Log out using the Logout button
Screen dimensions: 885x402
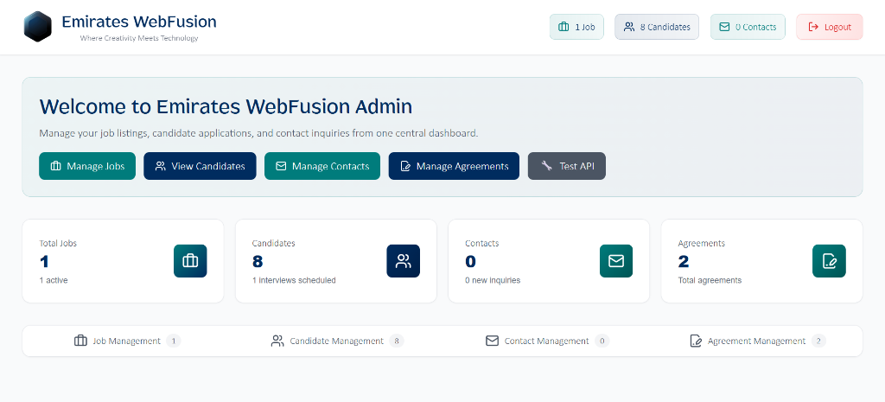pos(829,27)
